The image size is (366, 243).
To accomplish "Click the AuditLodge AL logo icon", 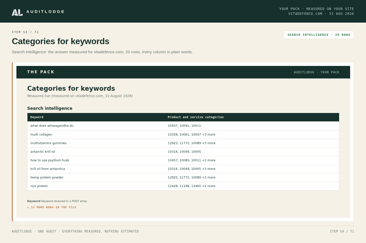I will point(17,12).
